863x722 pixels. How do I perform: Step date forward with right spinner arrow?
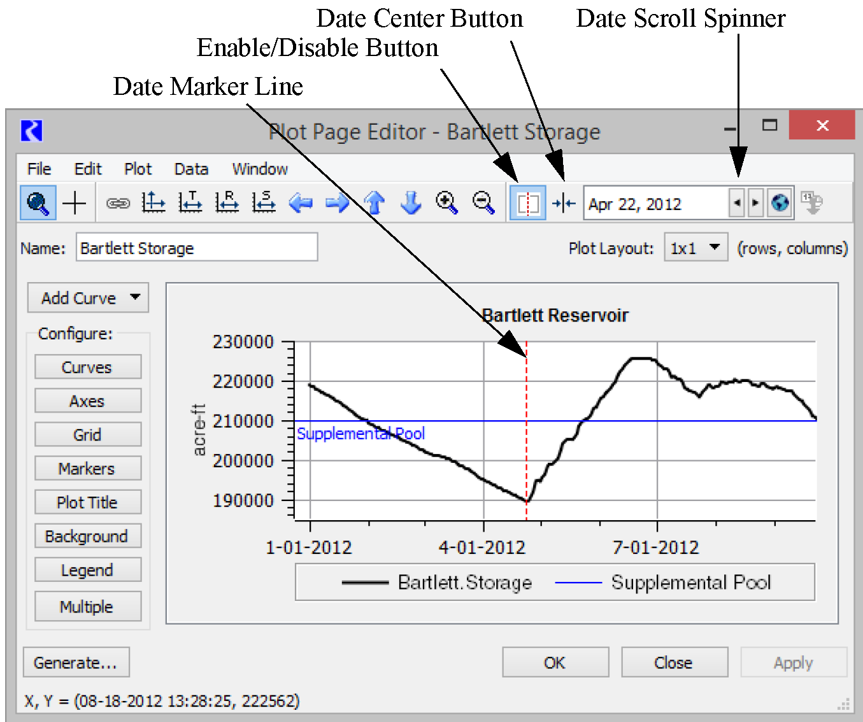pyautogui.click(x=755, y=203)
